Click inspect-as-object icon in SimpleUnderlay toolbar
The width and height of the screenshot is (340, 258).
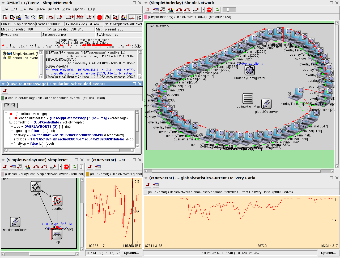(x=156, y=10)
